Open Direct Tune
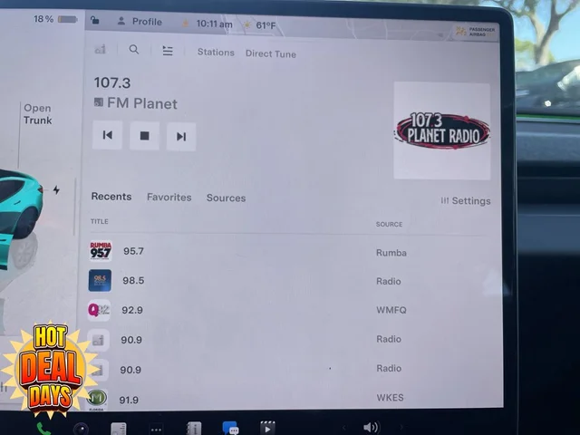The image size is (580, 435). tap(271, 53)
